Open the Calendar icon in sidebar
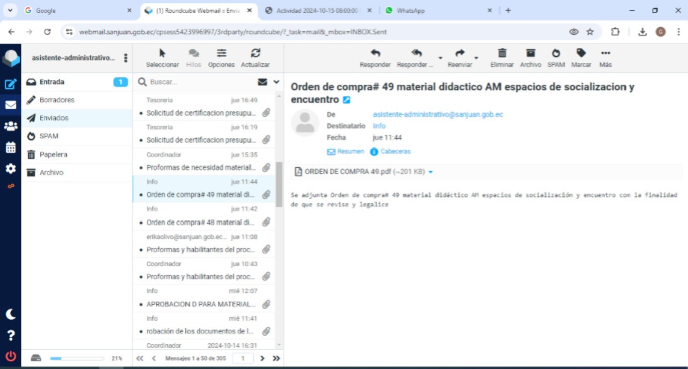 tap(10, 147)
